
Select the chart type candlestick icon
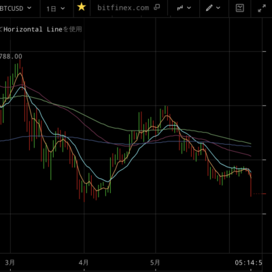(x=180, y=8)
